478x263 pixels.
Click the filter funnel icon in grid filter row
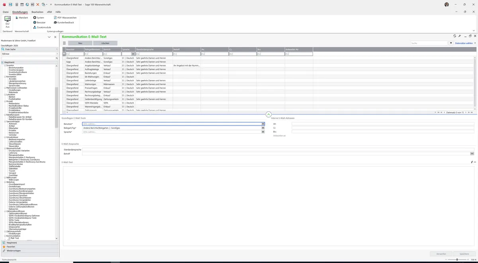click(64, 54)
